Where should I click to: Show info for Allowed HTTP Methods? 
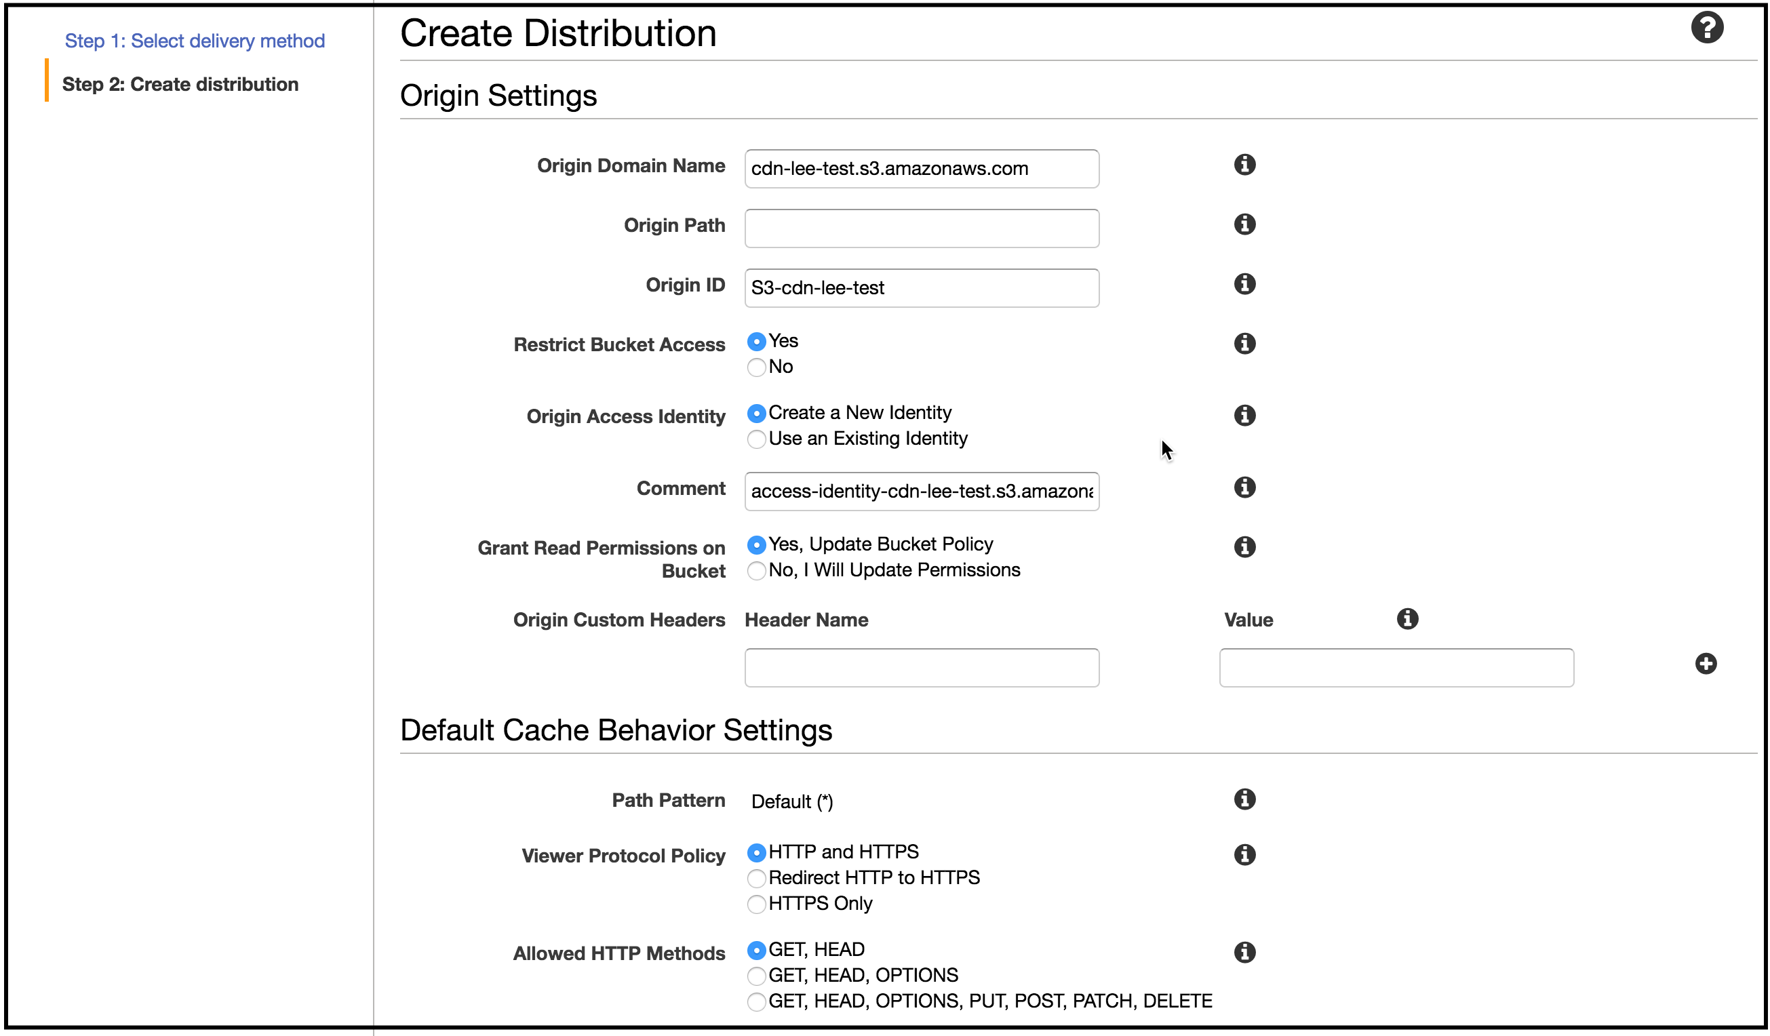[1244, 953]
